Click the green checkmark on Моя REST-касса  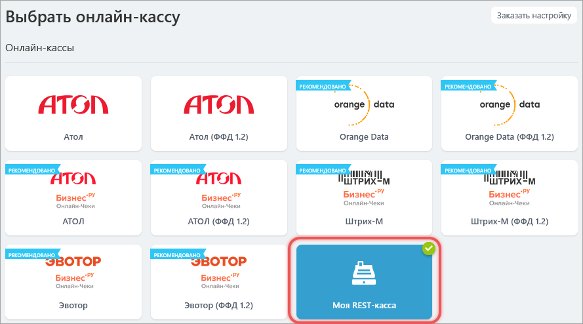[429, 249]
